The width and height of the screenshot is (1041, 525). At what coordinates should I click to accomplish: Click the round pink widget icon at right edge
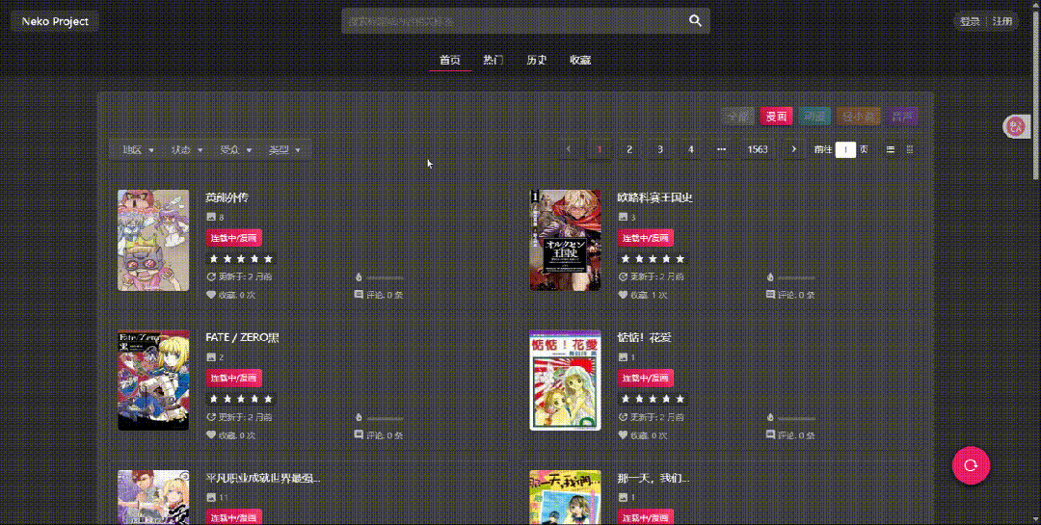click(1015, 126)
